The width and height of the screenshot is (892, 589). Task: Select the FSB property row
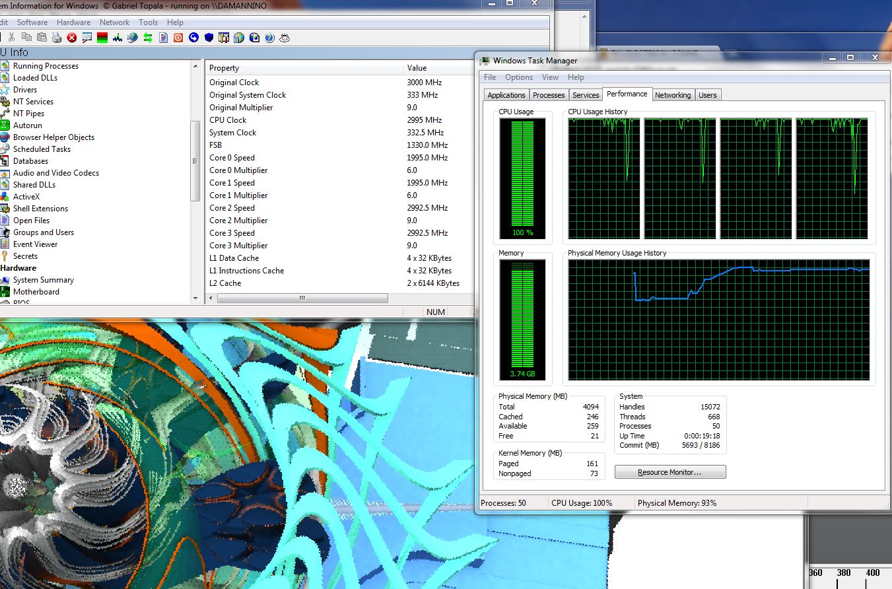pyautogui.click(x=339, y=145)
